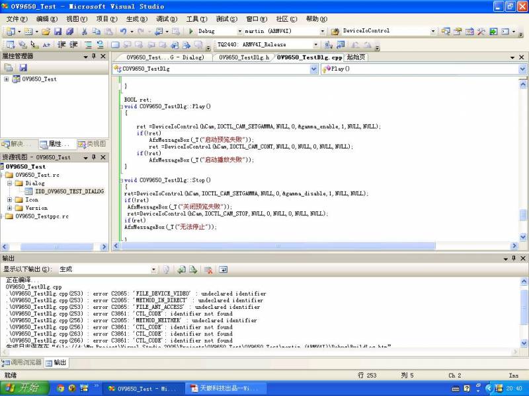Switch to the OV9650_TestDlg.h tab

coord(244,57)
